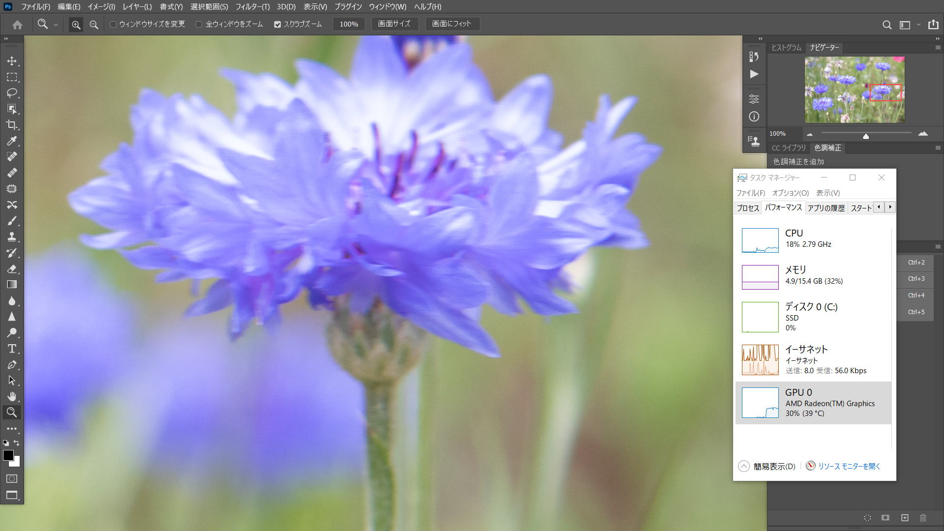Click the Zoom Out magnifier icon

[94, 24]
